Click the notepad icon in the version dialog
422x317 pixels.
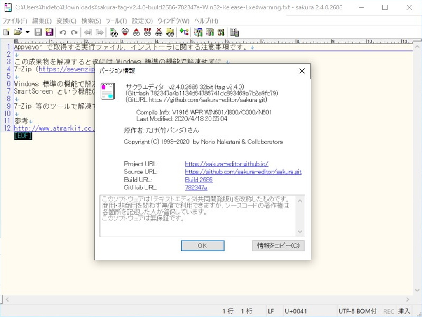click(108, 91)
